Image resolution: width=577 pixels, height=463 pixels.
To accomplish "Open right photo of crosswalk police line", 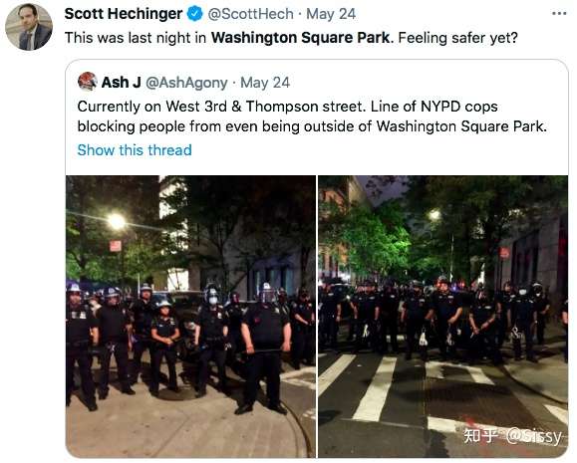I will 443,317.
